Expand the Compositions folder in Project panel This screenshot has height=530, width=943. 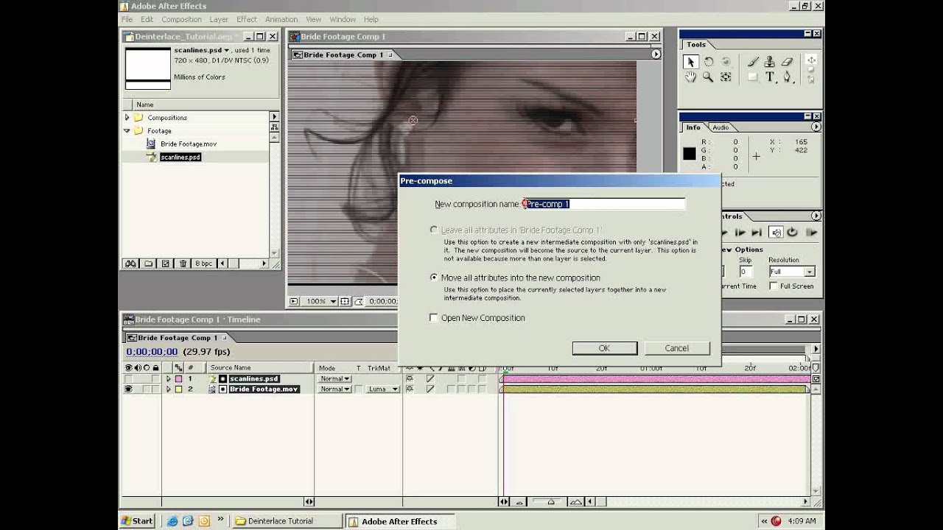click(127, 118)
